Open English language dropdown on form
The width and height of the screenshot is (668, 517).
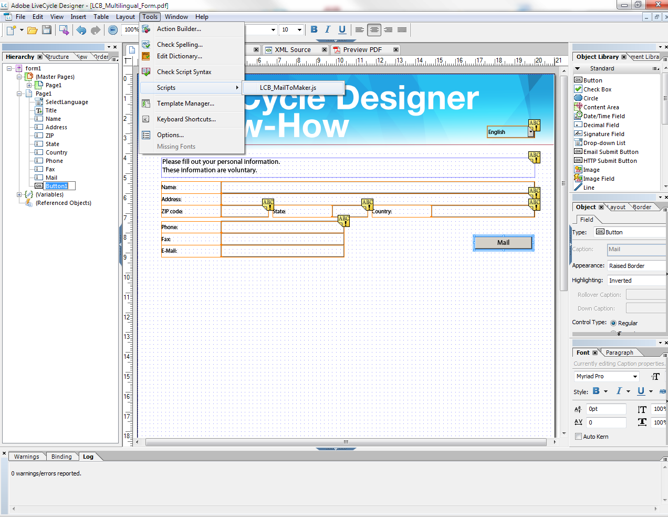click(530, 132)
